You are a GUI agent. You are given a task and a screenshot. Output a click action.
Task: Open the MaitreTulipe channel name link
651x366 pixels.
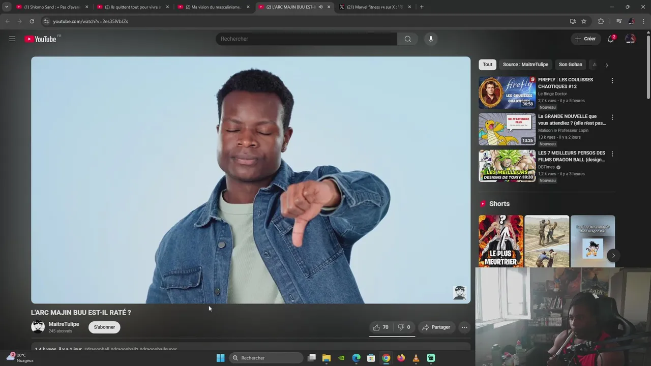64,324
